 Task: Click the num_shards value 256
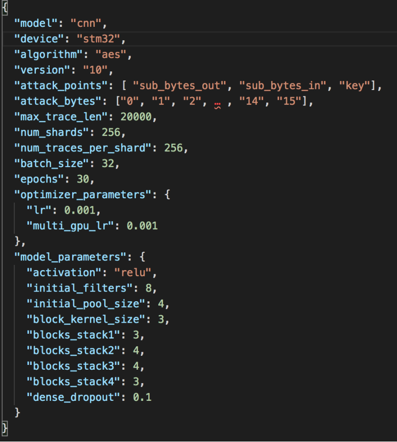(x=111, y=132)
